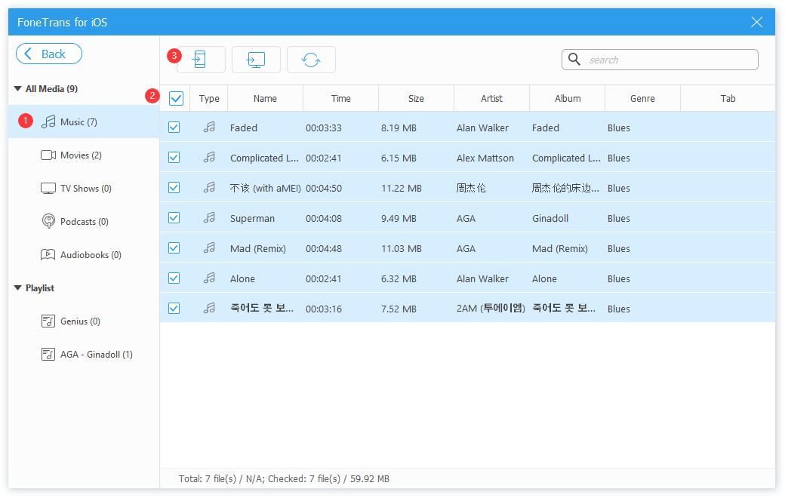Click the magnifier search icon
Screen dimensions: 785x498
tap(574, 60)
